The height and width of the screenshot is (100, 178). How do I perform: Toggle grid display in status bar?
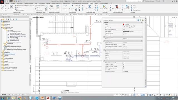tap(126, 95)
